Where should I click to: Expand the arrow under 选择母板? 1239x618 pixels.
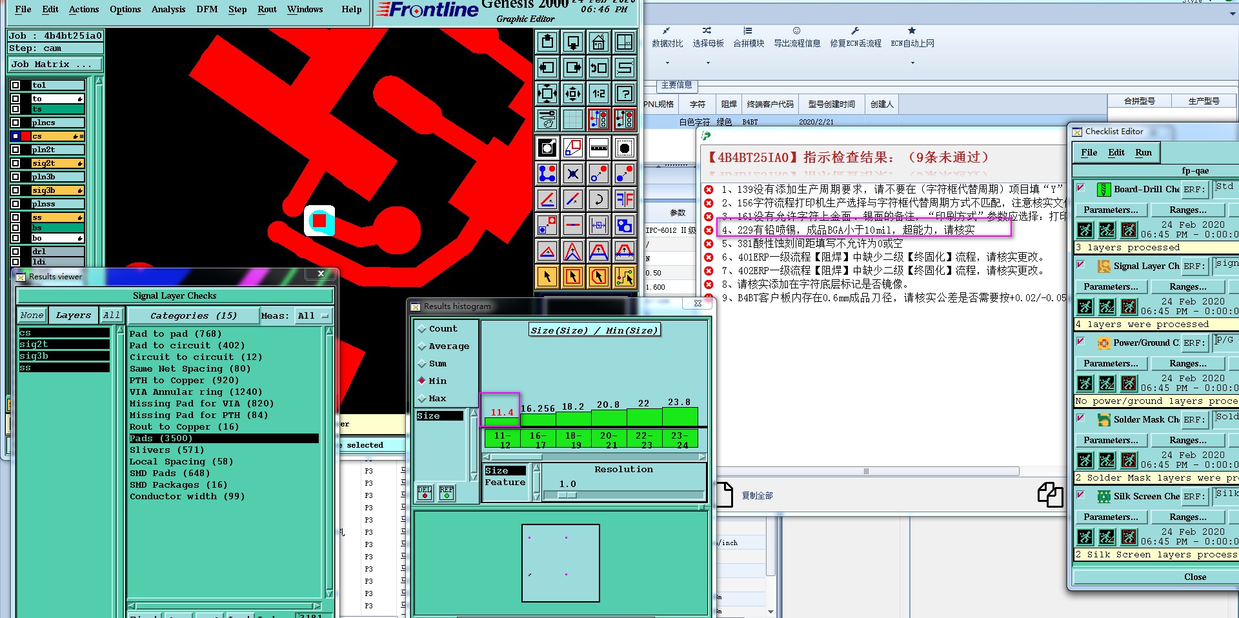[x=708, y=63]
